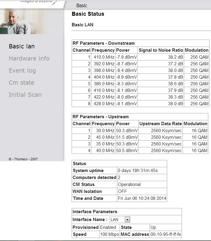Click power value -8.7 dBmV
This screenshot has height=241, width=211.
click(x=126, y=64)
